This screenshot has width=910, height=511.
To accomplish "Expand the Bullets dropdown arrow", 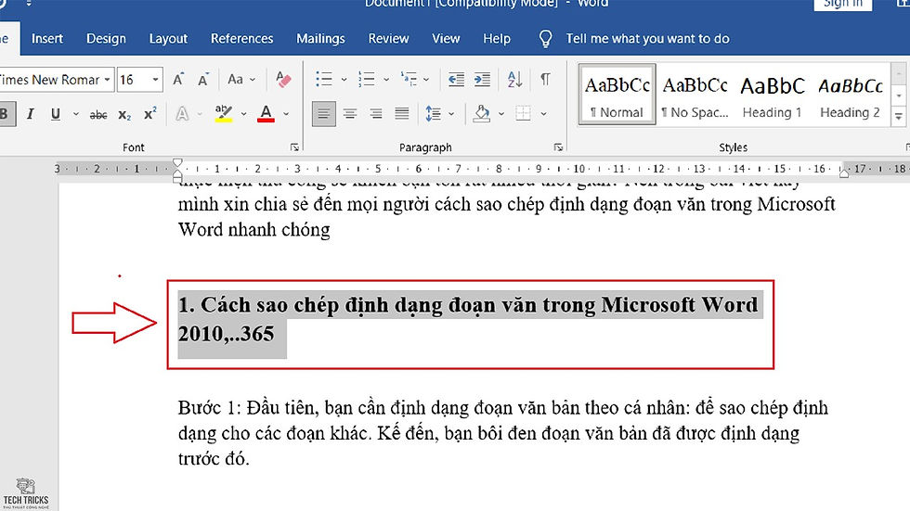I will [344, 80].
